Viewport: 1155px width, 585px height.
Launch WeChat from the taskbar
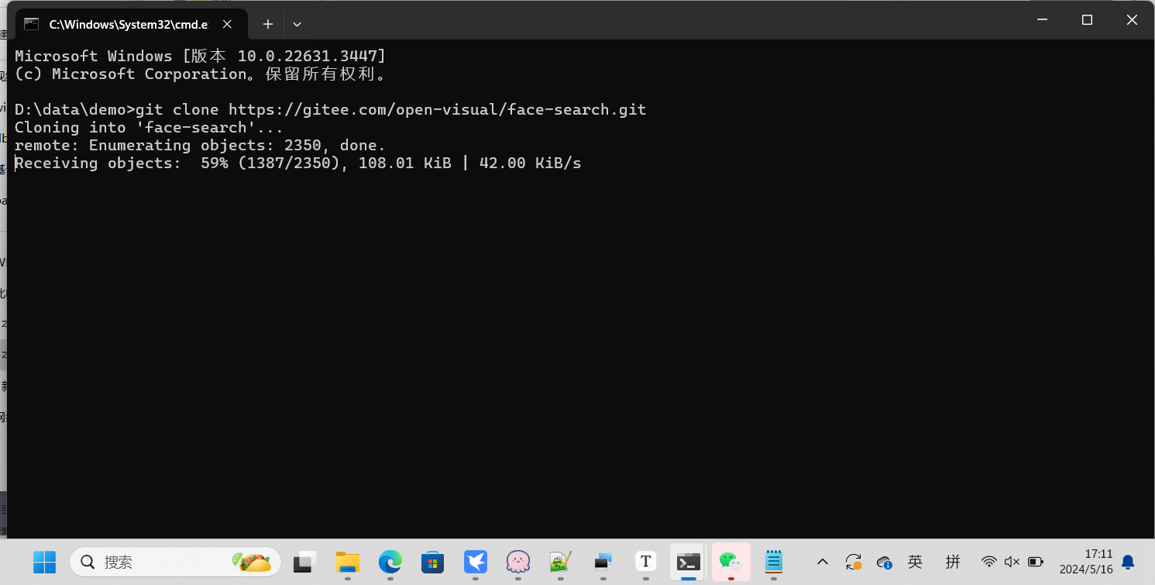tap(730, 562)
